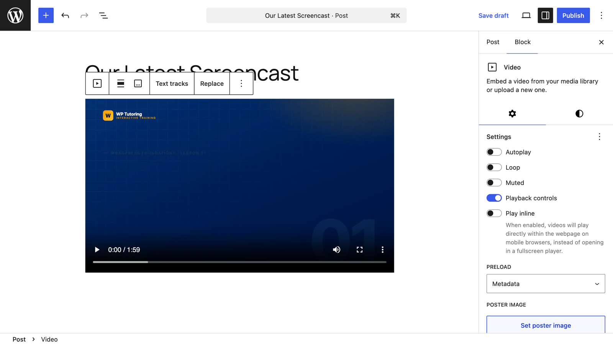This screenshot has height=345, width=613.
Task: Enable the Play inline toggle
Action: coord(494,214)
